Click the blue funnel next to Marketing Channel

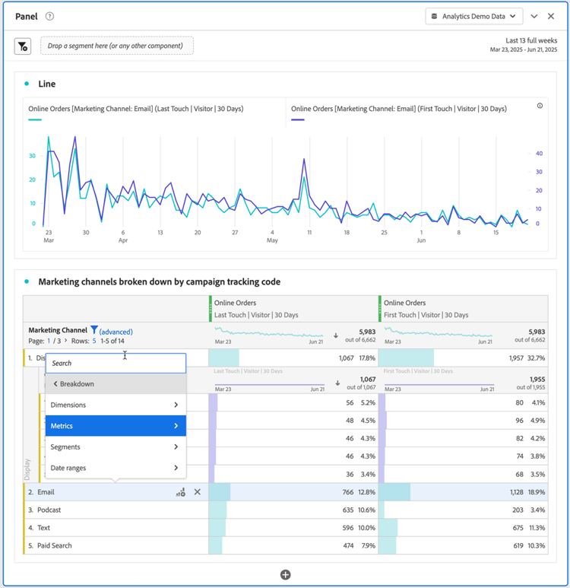[94, 330]
